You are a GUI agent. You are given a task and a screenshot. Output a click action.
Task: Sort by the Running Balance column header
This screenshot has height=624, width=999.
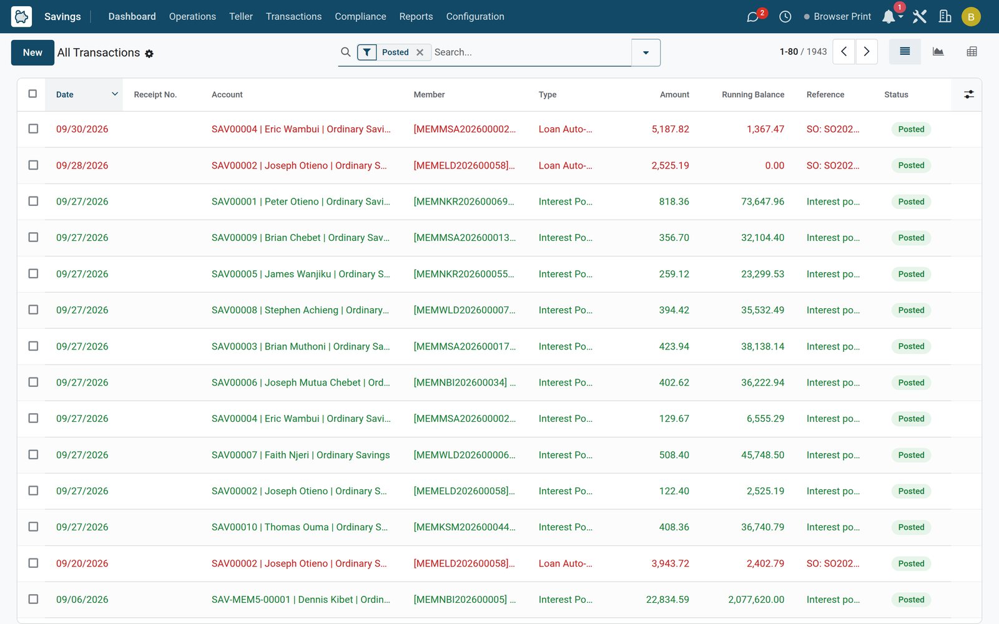[x=753, y=95]
